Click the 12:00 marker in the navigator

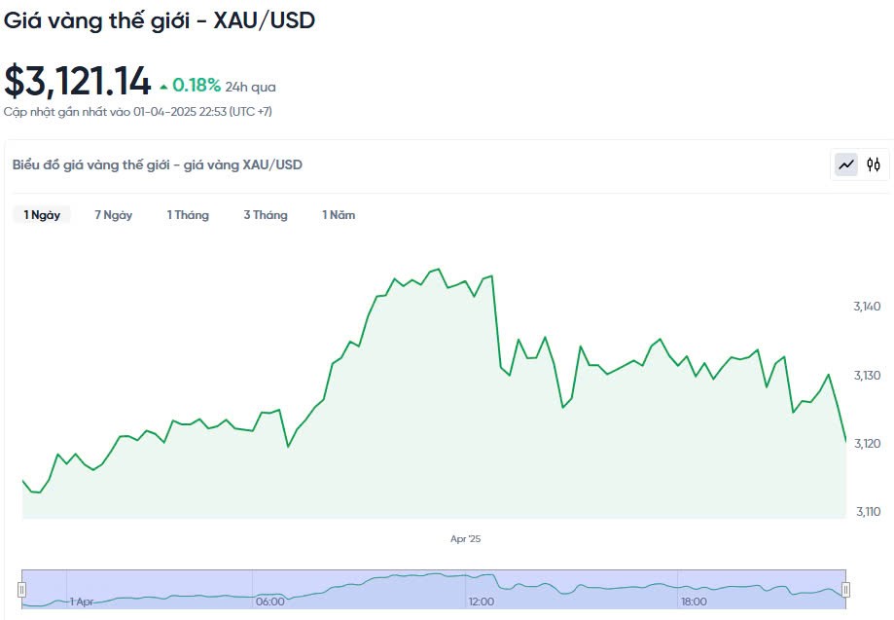(482, 602)
